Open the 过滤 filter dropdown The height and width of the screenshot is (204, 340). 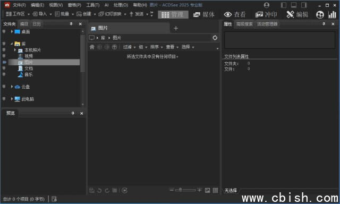click(x=129, y=47)
